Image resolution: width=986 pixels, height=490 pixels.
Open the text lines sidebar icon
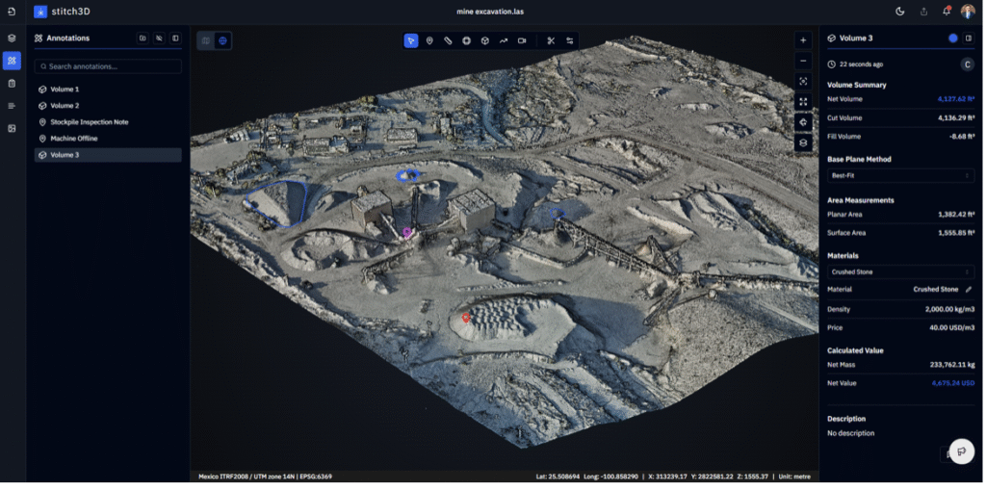(x=12, y=106)
